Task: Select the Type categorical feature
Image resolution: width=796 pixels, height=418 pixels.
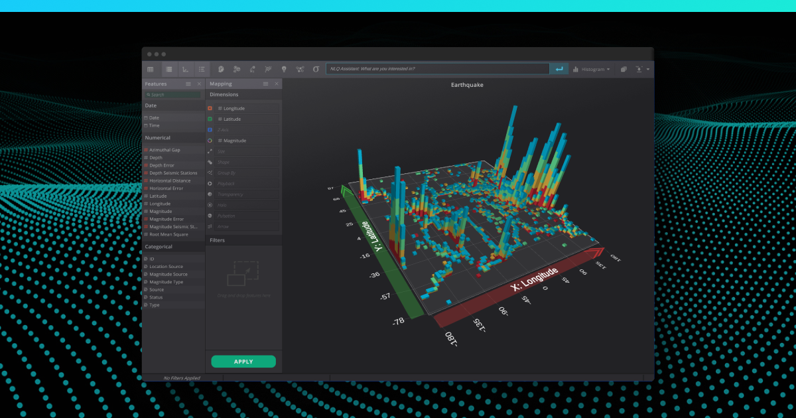Action: point(173,305)
